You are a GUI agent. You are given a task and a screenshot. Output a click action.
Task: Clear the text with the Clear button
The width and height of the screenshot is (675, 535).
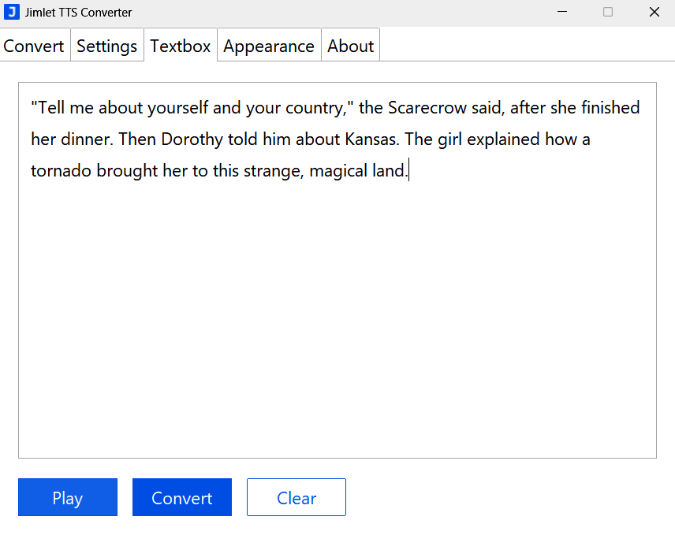tap(296, 497)
